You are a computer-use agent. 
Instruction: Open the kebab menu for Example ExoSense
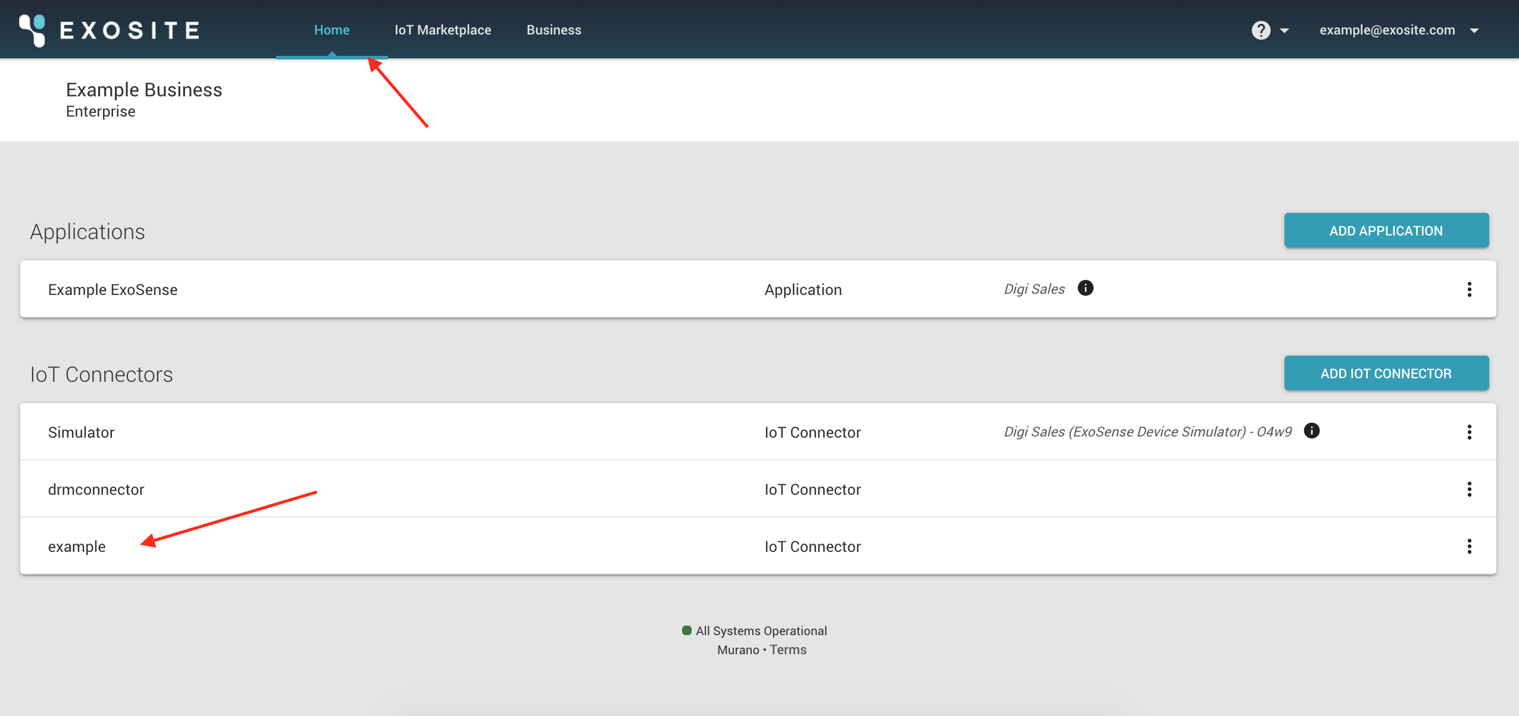tap(1471, 289)
